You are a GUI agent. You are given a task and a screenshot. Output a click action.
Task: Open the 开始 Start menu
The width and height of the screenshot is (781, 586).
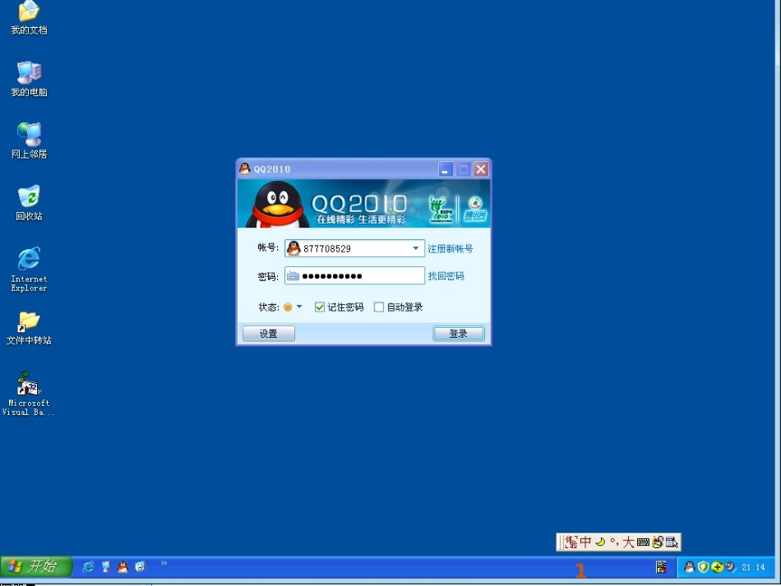(36, 566)
